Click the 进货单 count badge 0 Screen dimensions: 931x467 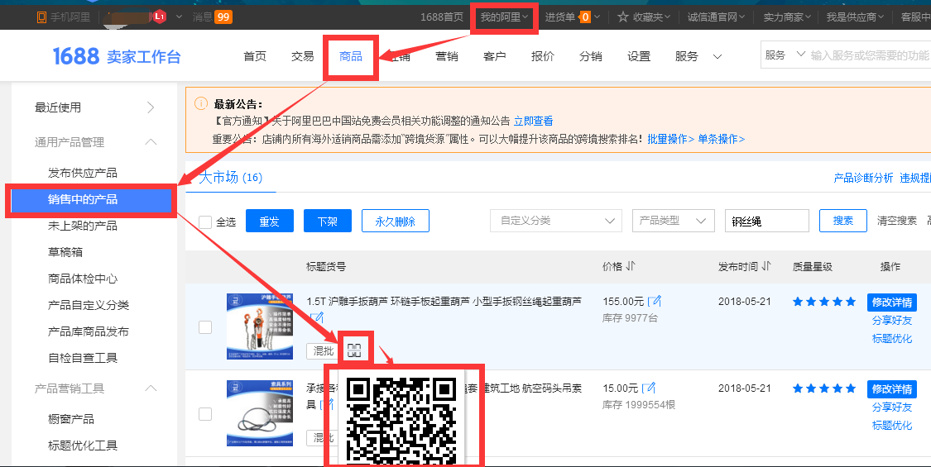(585, 17)
